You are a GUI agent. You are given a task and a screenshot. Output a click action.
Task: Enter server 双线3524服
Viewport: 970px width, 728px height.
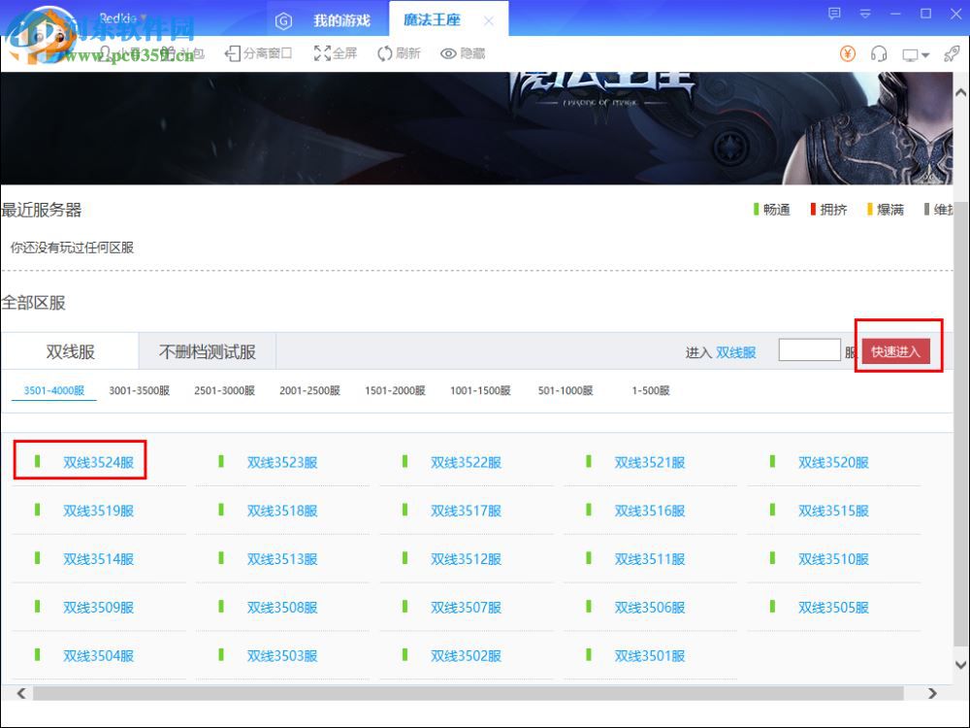(x=98, y=462)
